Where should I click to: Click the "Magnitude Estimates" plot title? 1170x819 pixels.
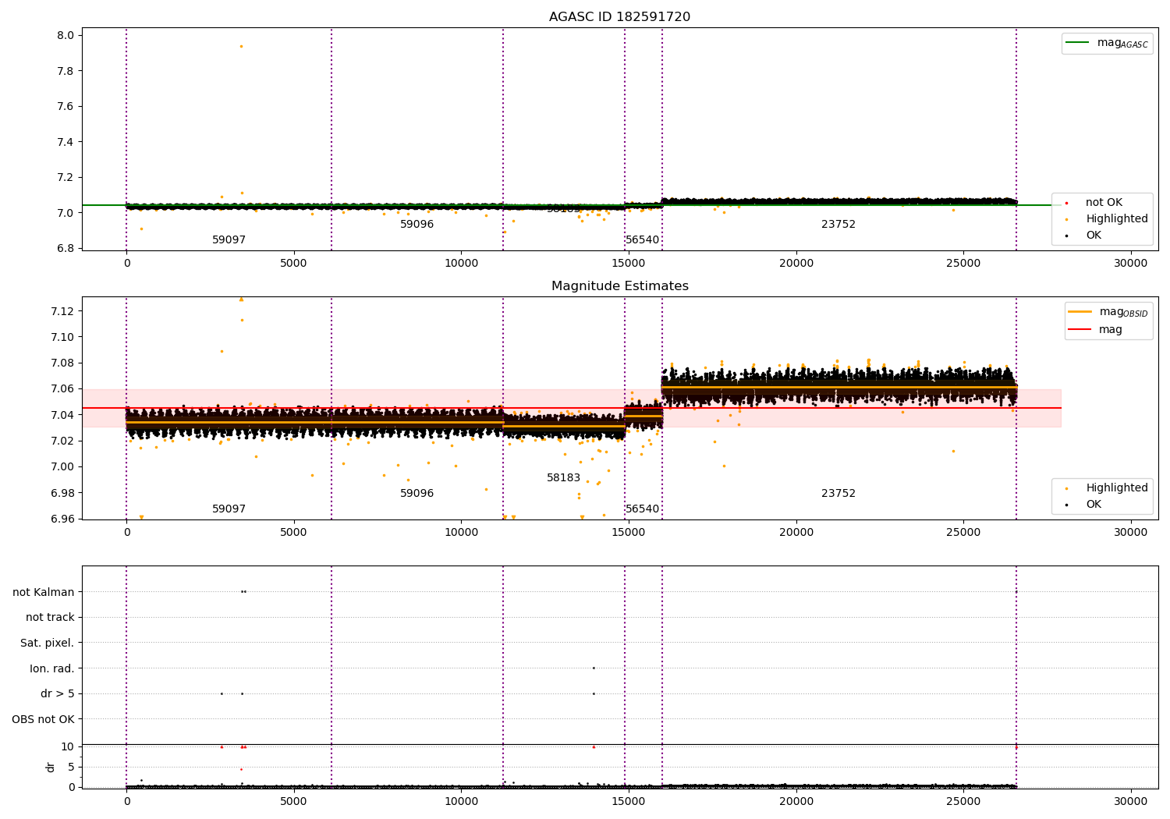(619, 286)
